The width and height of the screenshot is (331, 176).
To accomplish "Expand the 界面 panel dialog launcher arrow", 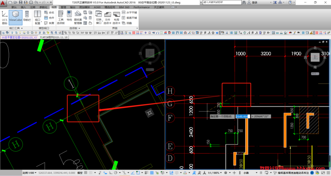I will click(x=137, y=28).
